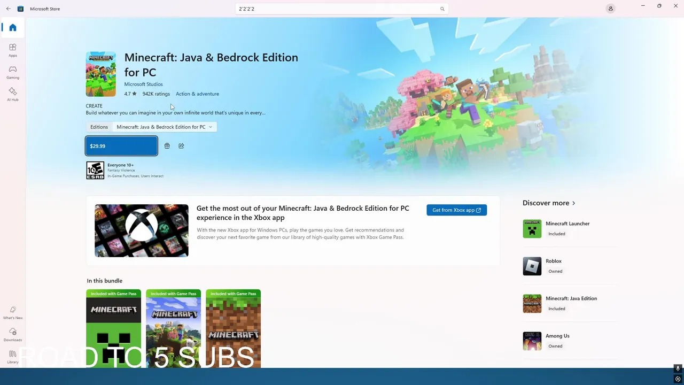Go back using the back arrow
The height and width of the screenshot is (385, 684).
tap(8, 9)
